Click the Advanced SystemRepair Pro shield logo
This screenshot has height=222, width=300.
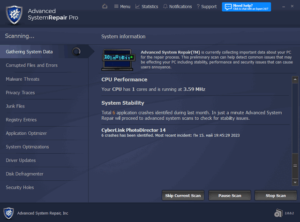[14, 15]
